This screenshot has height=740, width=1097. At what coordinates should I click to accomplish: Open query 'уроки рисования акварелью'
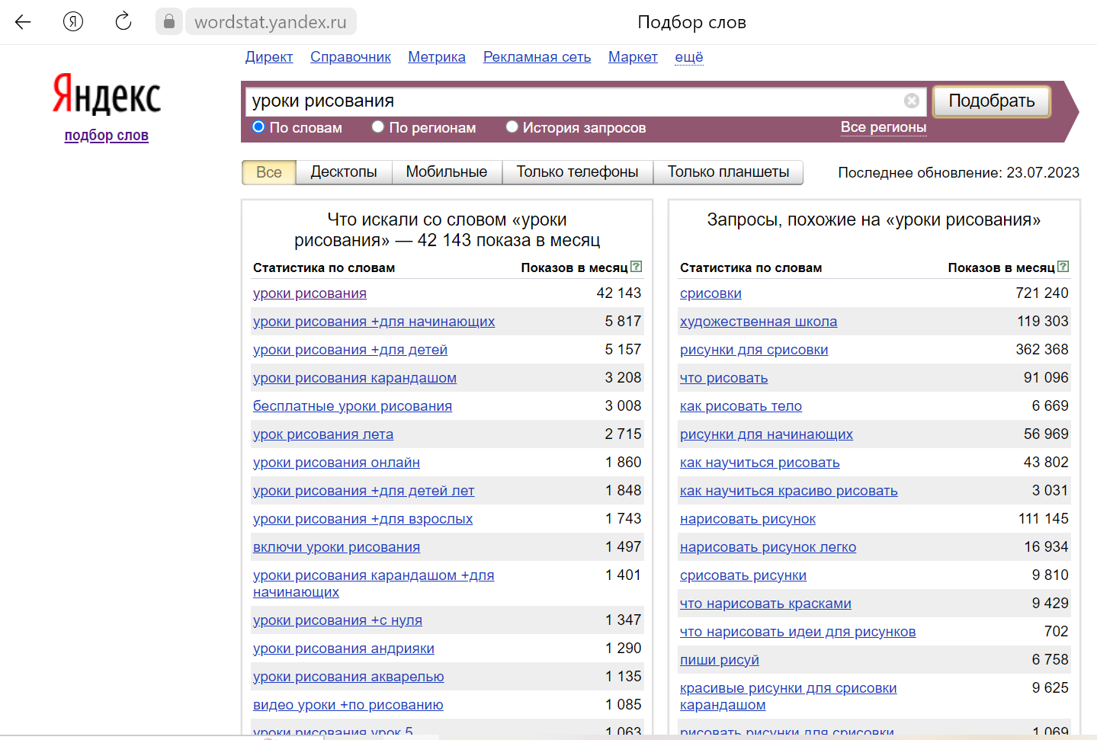pos(348,677)
